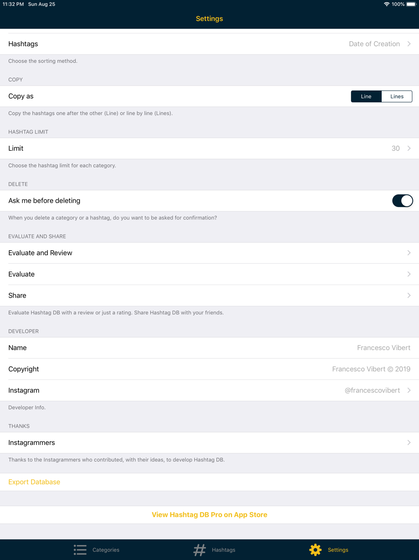Toggle Ask me before deleting switch
419x560 pixels.
coord(403,201)
